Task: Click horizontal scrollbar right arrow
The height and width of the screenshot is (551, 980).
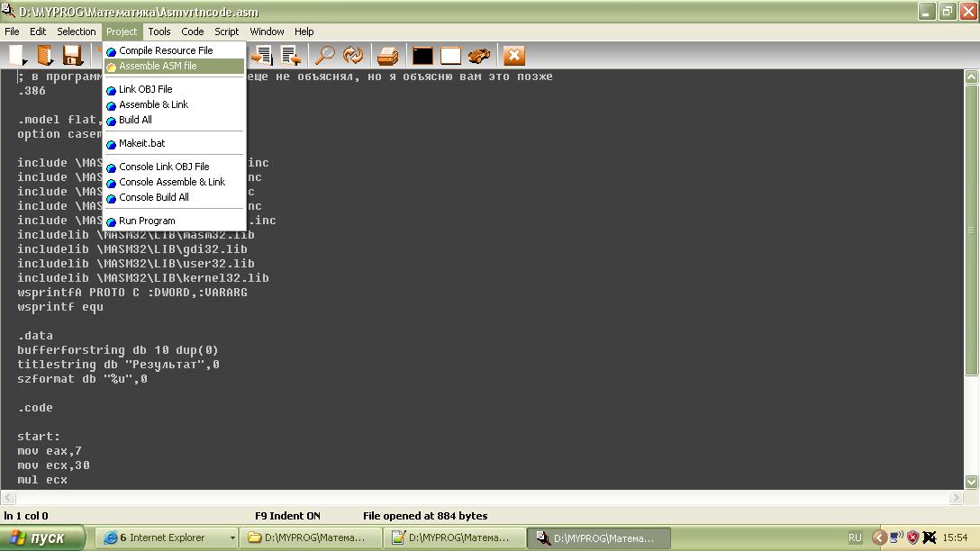Action: [x=956, y=497]
